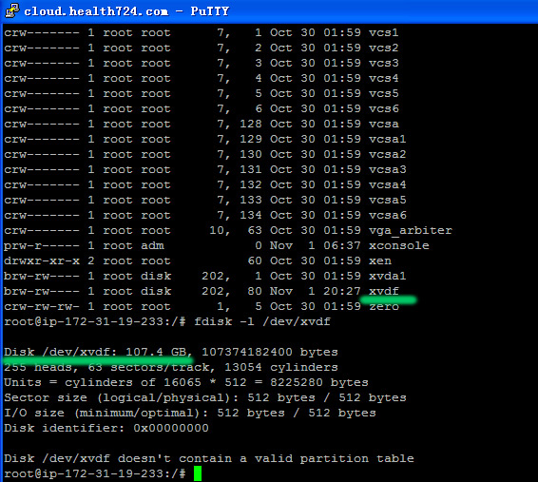Click the green terminal cursor block

198,473
